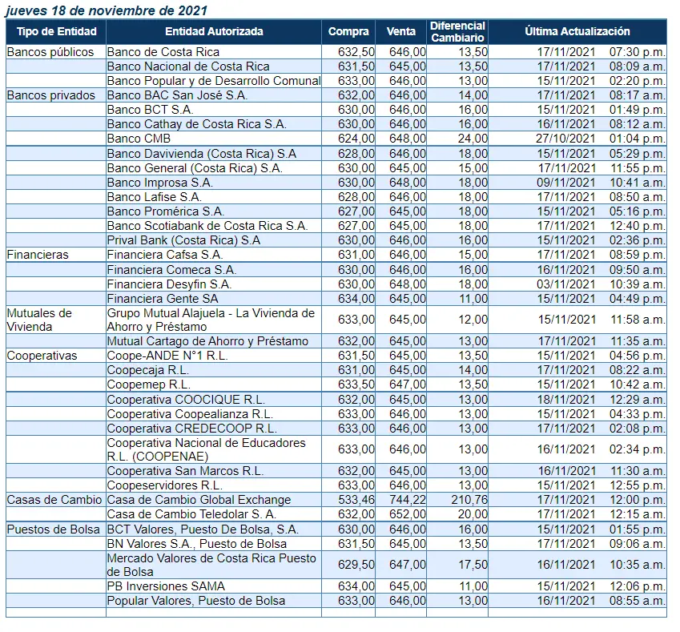The width and height of the screenshot is (680, 632).
Task: Click the 'Diferencial Cambiario' column header
Action: pyautogui.click(x=457, y=32)
